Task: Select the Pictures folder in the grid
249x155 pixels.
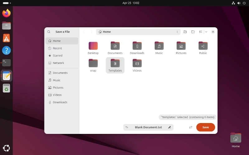Action: pos(181,46)
